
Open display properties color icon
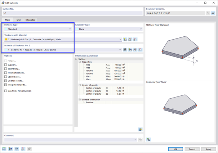10,149
